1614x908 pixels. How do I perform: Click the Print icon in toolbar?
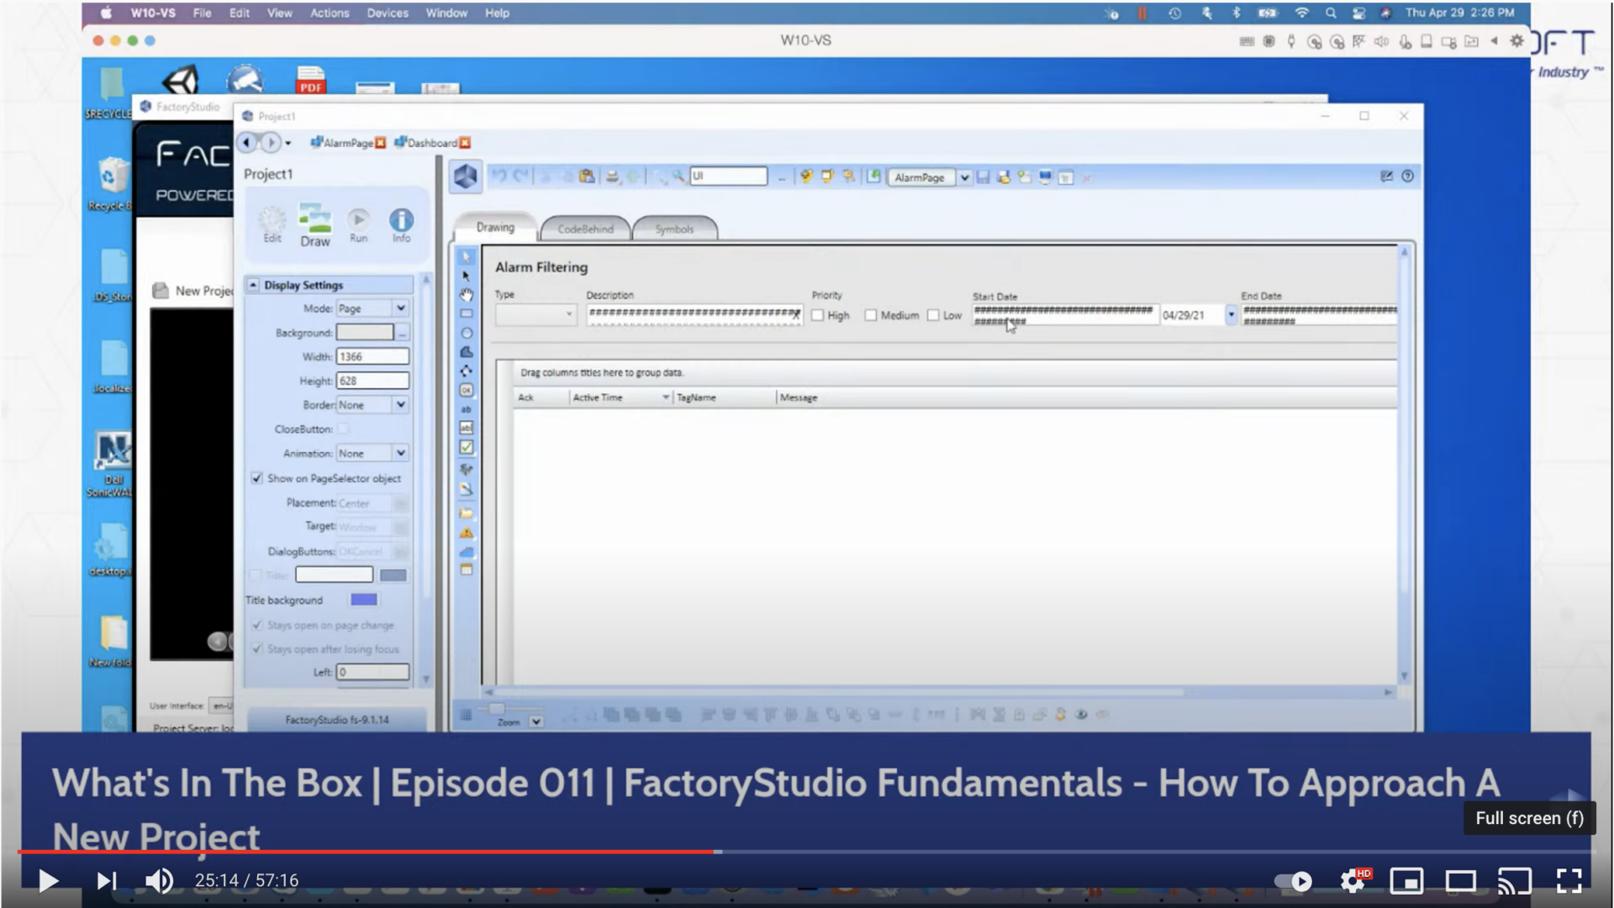(x=612, y=176)
